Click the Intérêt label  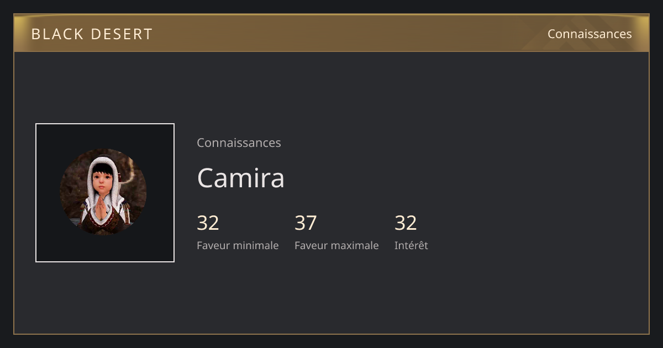pyautogui.click(x=411, y=245)
